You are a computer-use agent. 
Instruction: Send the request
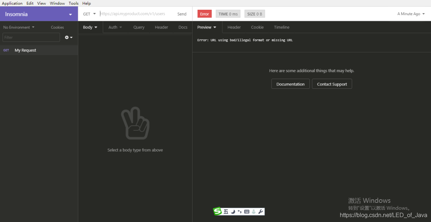(x=182, y=14)
